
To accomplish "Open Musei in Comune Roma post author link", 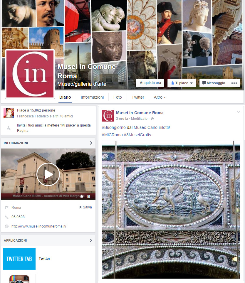I will pyautogui.click(x=140, y=113).
